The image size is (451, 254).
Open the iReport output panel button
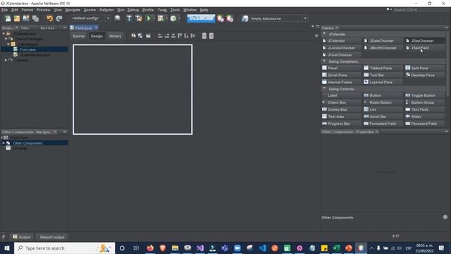(52, 237)
